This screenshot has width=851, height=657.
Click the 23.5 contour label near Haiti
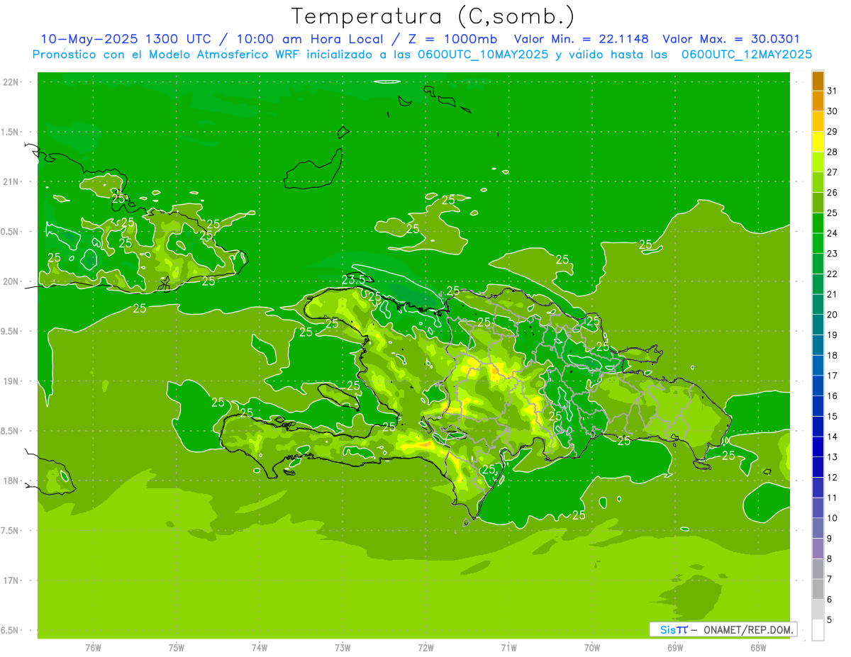pos(353,279)
